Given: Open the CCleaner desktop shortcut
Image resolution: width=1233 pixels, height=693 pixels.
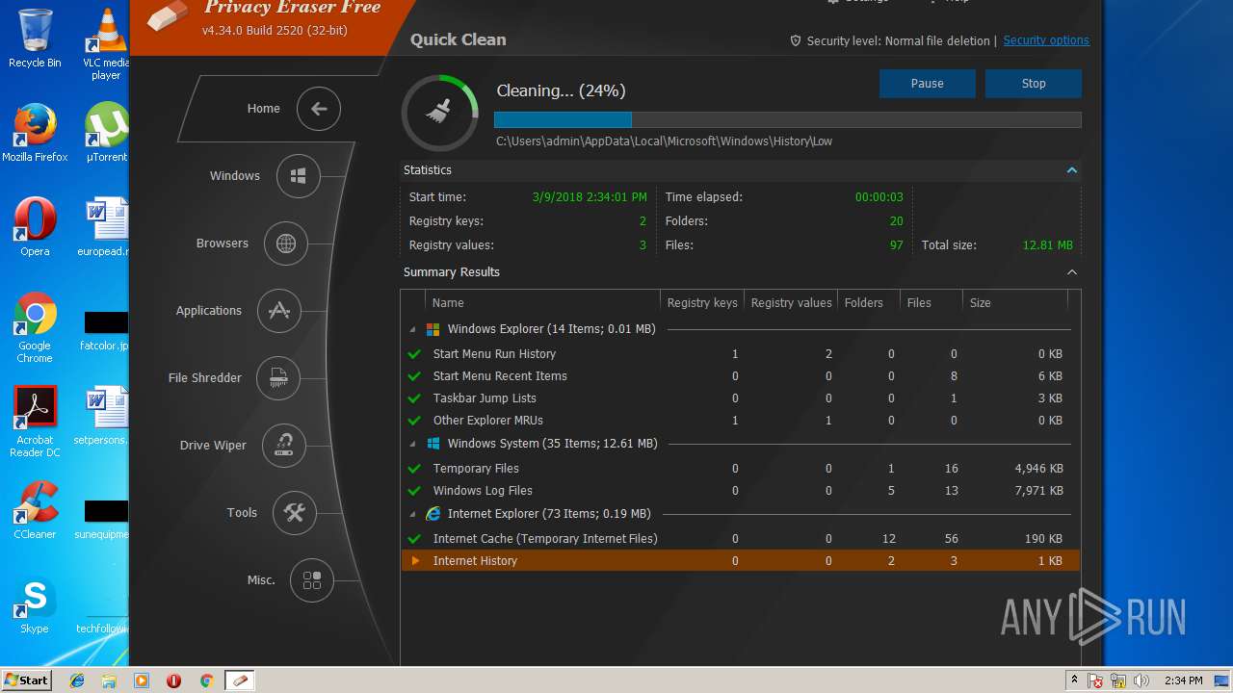Looking at the screenshot, I should 35,511.
